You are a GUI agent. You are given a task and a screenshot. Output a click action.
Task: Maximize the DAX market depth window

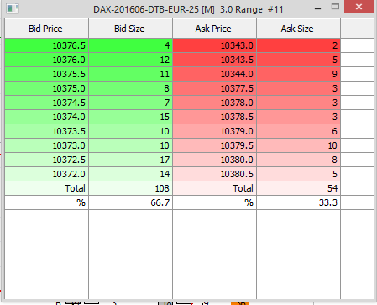(x=335, y=7)
